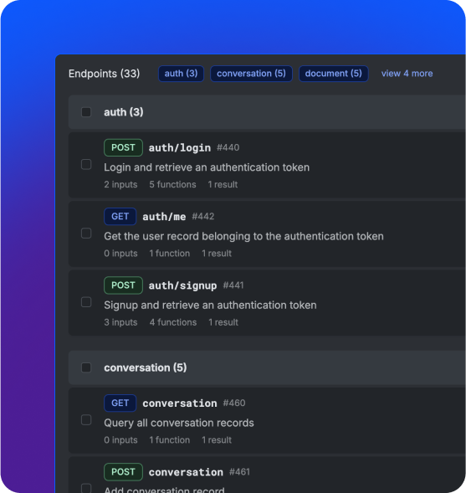The height and width of the screenshot is (493, 466).
Task: Click the conversation (5) group header title
Action: (x=146, y=367)
